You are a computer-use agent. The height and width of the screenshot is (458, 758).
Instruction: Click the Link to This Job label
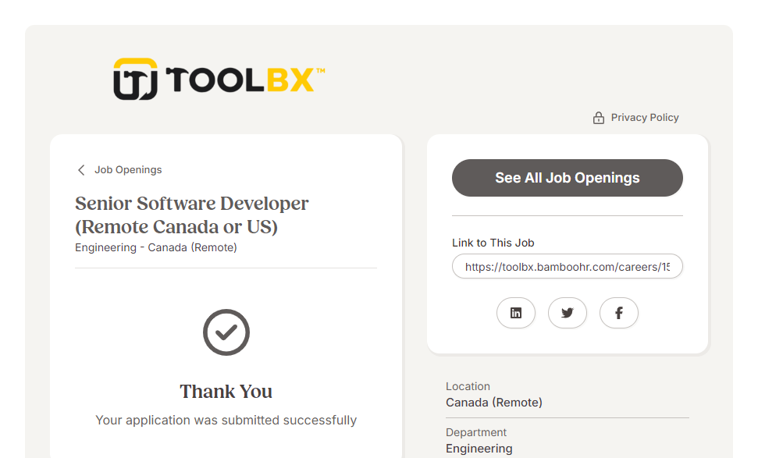pyautogui.click(x=493, y=243)
